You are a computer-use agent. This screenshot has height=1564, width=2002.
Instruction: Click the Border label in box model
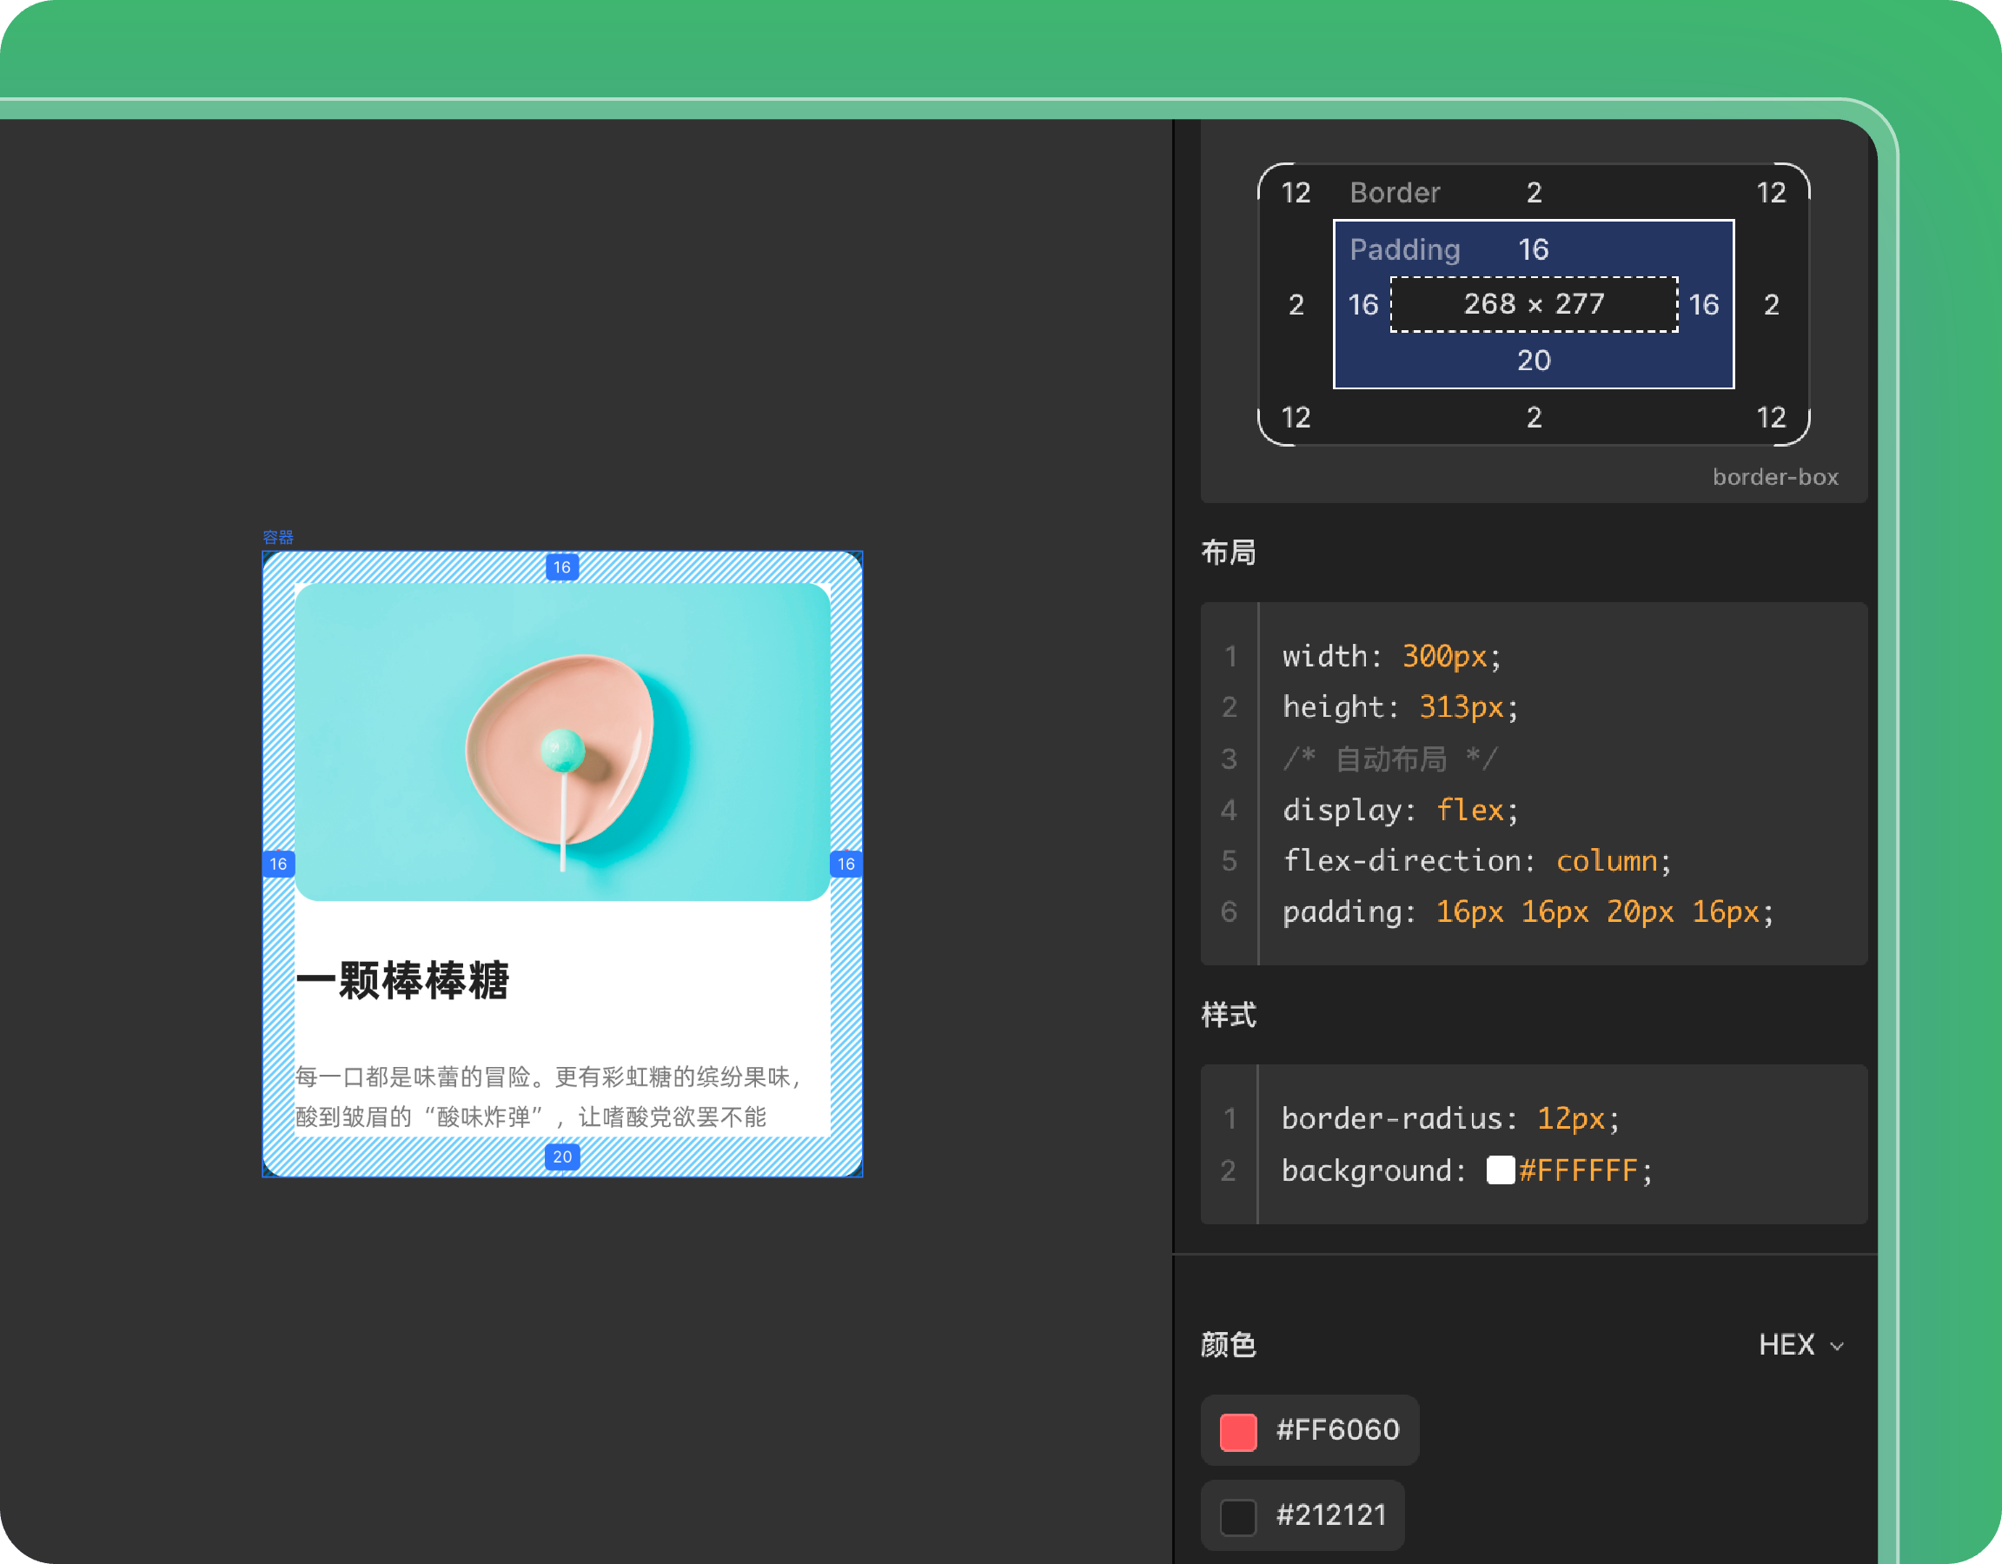(1395, 193)
